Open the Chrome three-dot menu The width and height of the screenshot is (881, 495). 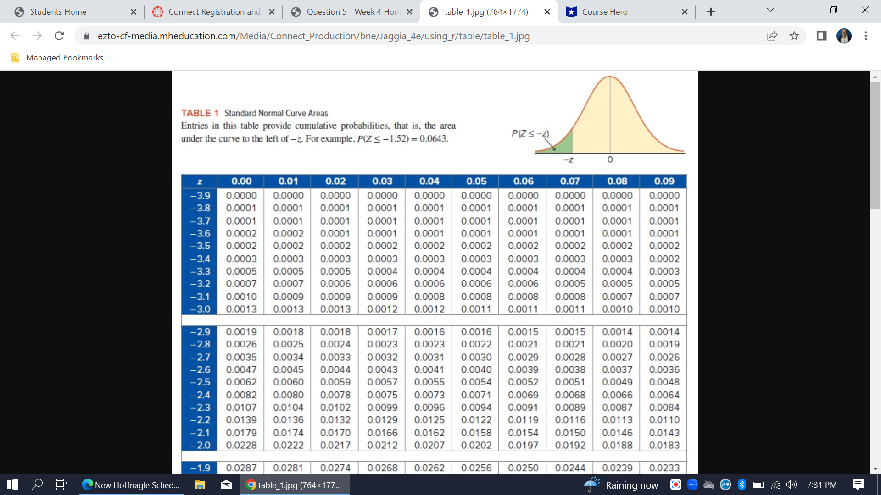(x=865, y=36)
